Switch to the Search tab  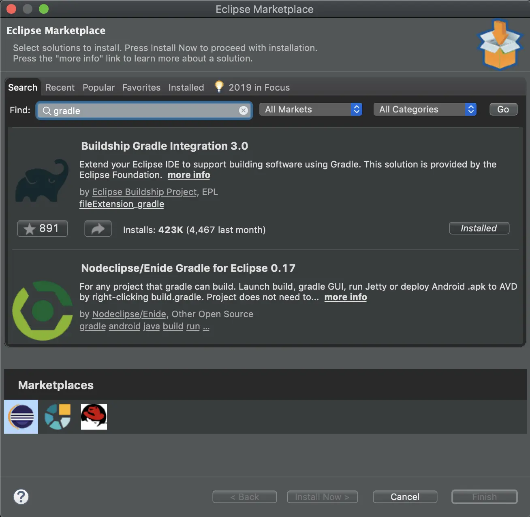pos(23,87)
